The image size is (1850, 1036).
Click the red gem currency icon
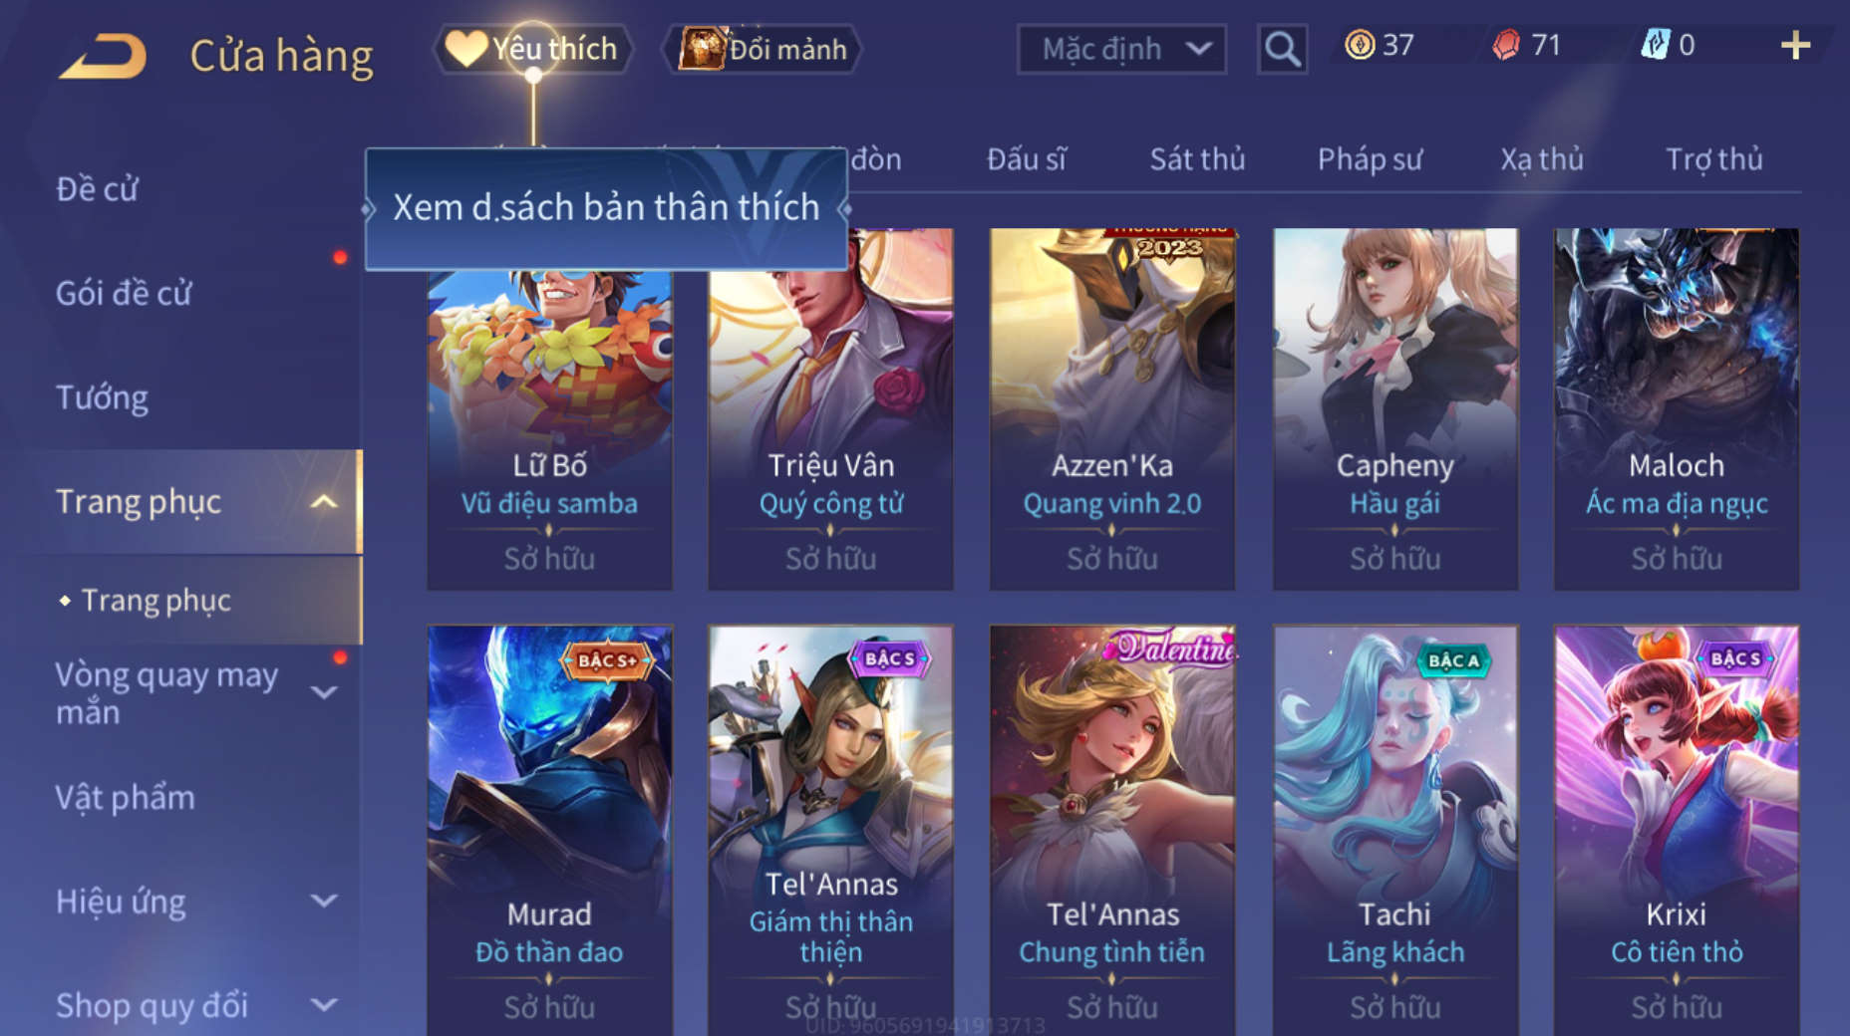pos(1506,45)
